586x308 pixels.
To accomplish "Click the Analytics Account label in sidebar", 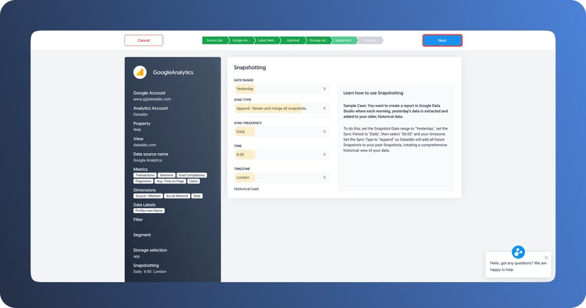I will tap(150, 108).
